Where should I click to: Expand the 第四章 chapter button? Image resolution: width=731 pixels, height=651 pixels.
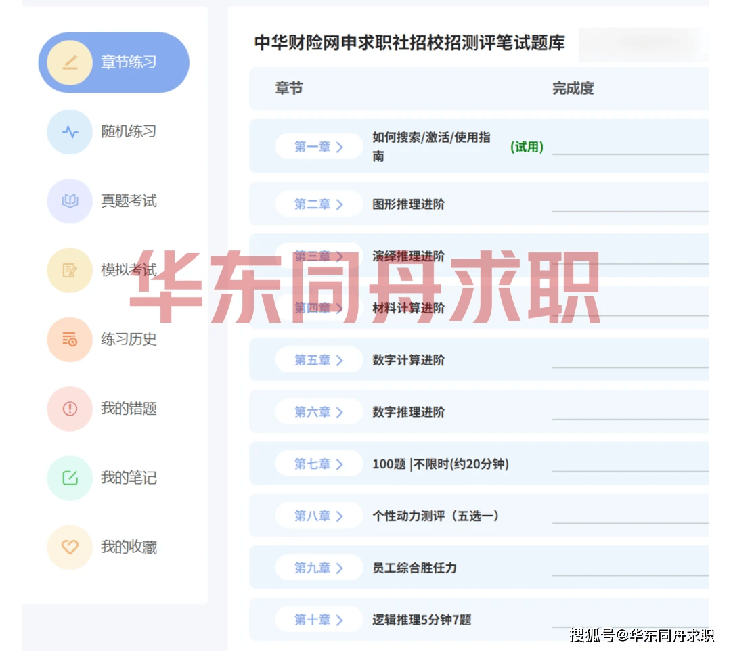click(x=319, y=308)
